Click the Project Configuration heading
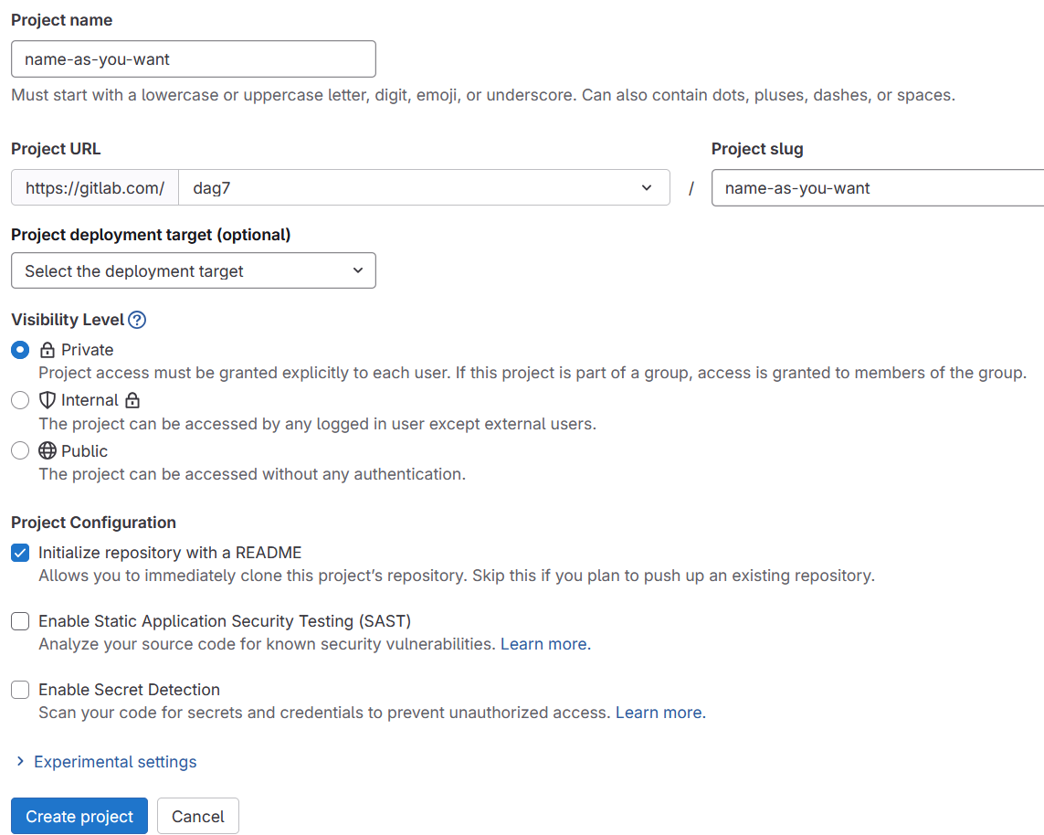1044x835 pixels. point(94,523)
